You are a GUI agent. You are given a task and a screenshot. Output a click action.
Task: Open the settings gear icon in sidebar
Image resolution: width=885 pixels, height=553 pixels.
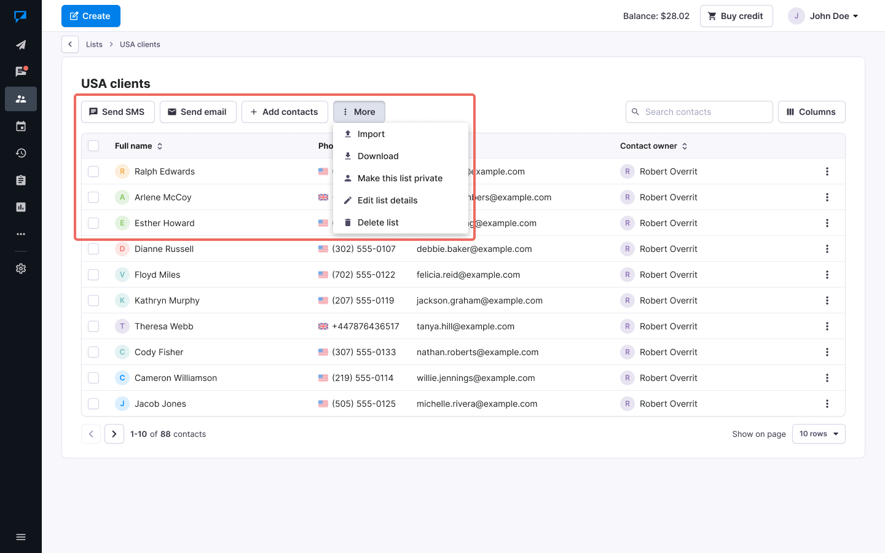21,269
